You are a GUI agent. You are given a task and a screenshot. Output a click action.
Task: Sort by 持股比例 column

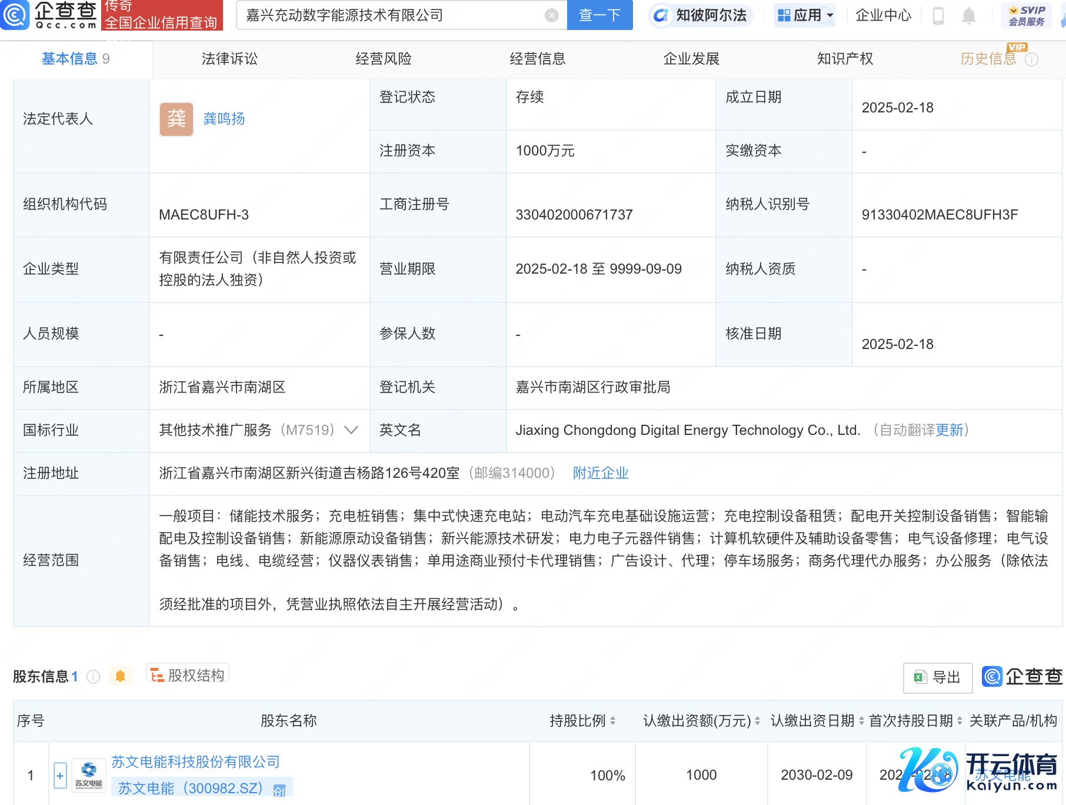612,721
